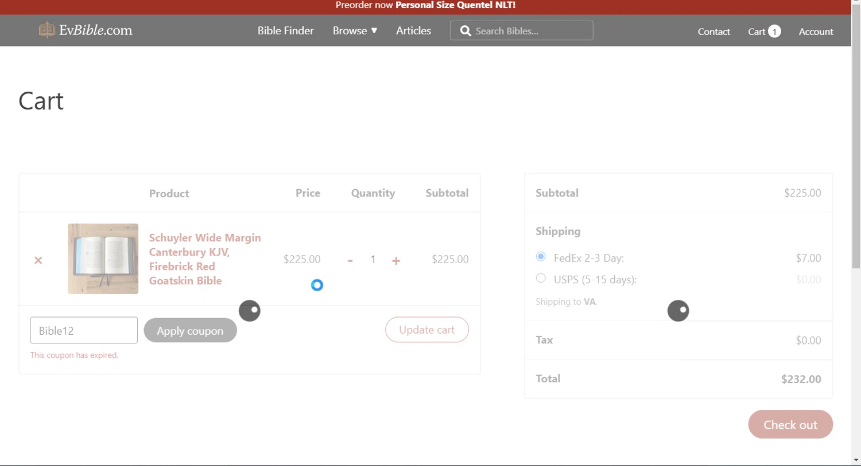The height and width of the screenshot is (466, 861).
Task: Remove item with the red X icon
Action: [x=38, y=260]
